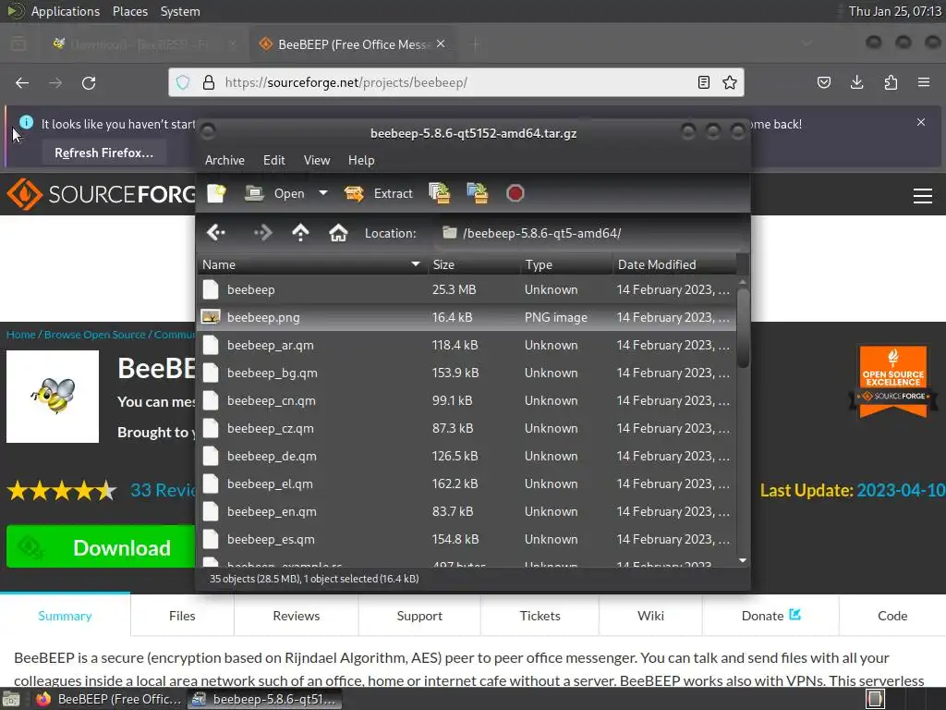
Task: Dismiss the Firefox notification bar
Action: click(921, 122)
